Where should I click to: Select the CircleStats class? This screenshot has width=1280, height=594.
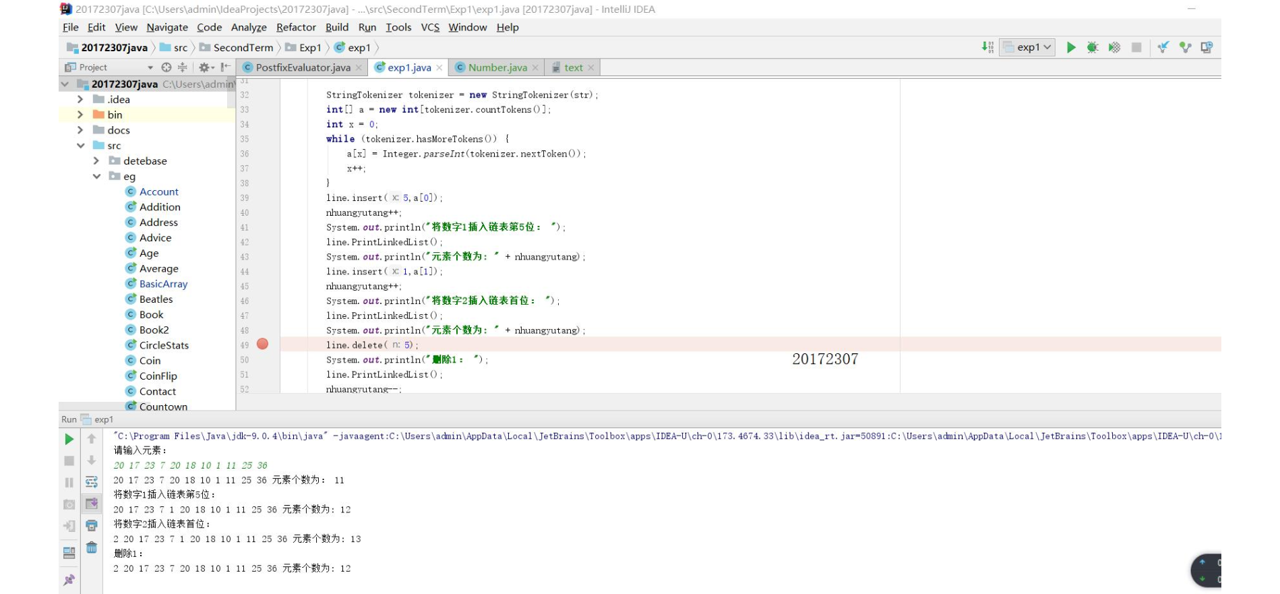click(x=164, y=345)
